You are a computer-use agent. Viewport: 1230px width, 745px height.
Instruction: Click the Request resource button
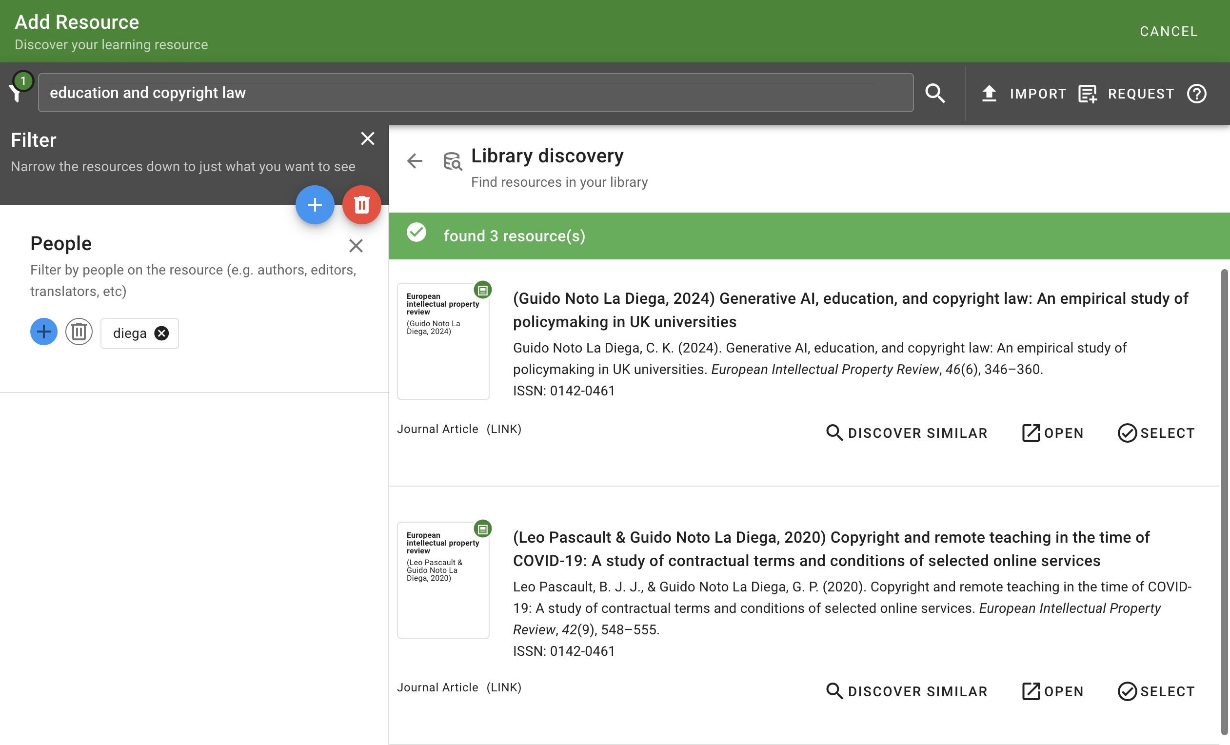click(1126, 93)
